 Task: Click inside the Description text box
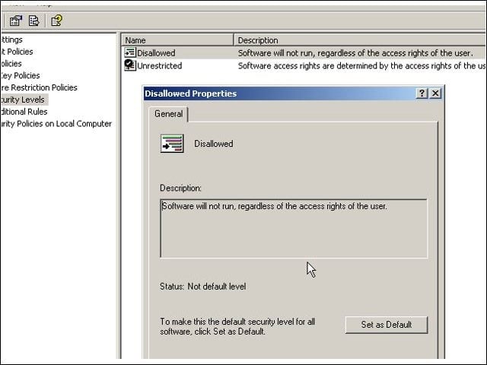[x=294, y=228]
